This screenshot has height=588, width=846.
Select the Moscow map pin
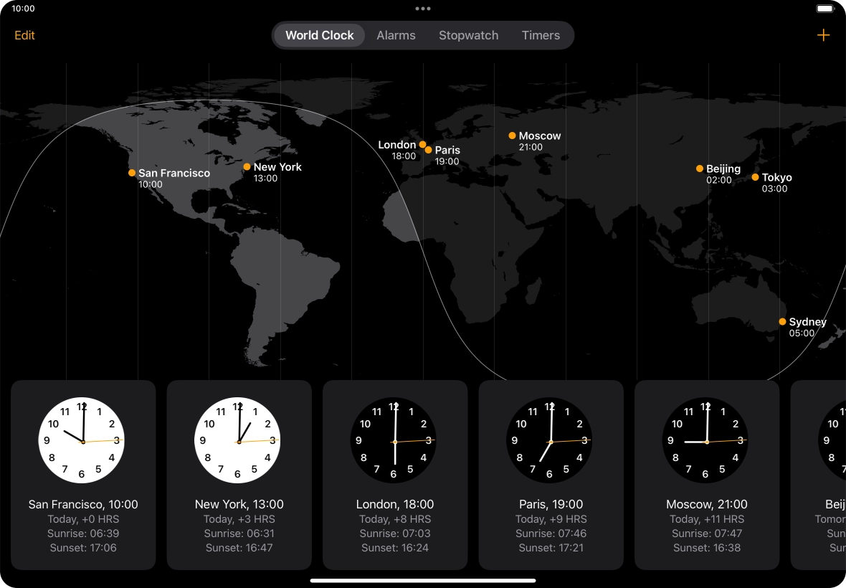coord(512,136)
